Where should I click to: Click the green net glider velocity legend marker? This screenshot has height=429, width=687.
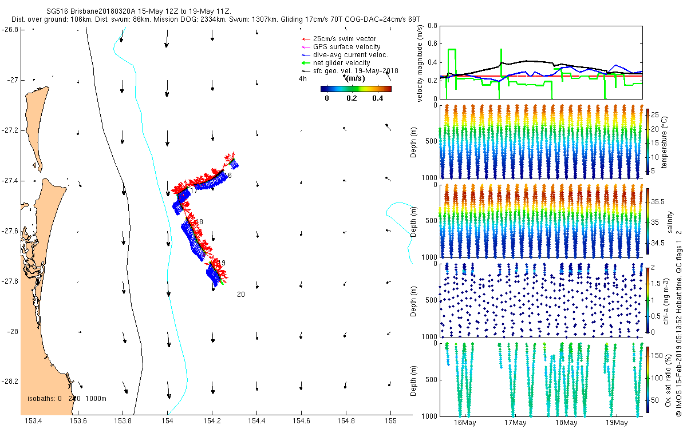pyautogui.click(x=303, y=63)
